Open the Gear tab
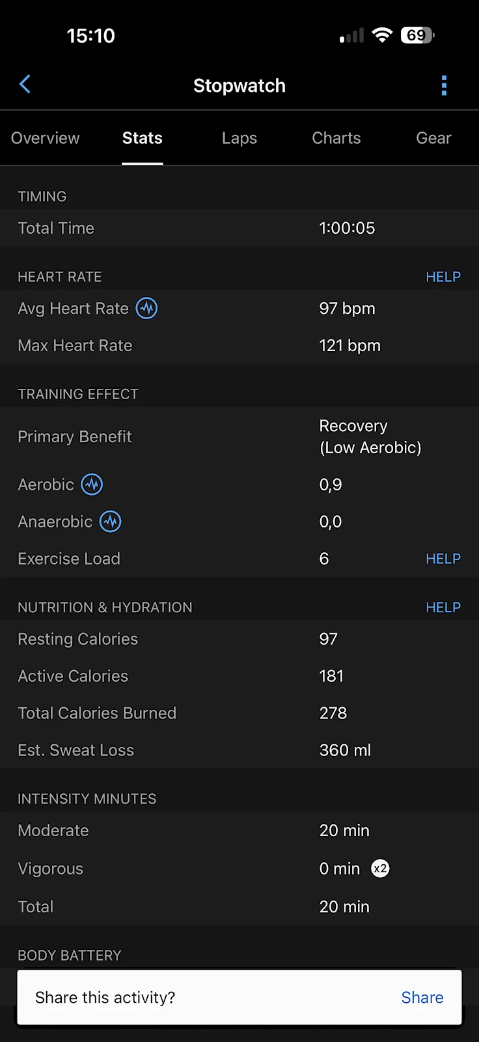The height and width of the screenshot is (1042, 479). click(433, 138)
